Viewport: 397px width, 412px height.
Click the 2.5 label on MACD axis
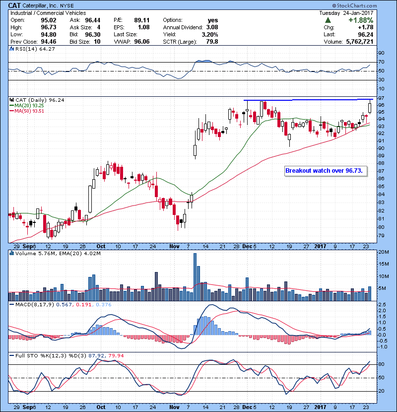pyautogui.click(x=382, y=305)
